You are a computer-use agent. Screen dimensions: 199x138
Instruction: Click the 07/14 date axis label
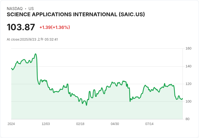tap(149, 124)
